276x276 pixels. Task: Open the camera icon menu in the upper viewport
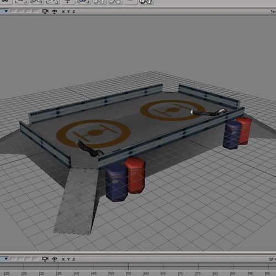(x=45, y=12)
